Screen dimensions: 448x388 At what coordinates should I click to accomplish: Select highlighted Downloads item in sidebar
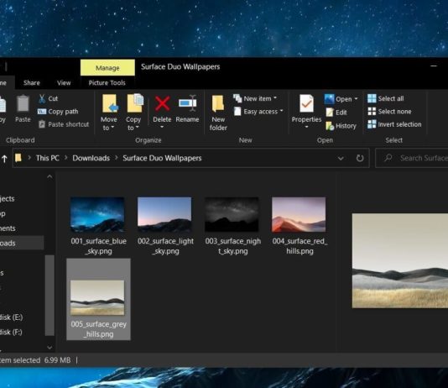click(22, 243)
